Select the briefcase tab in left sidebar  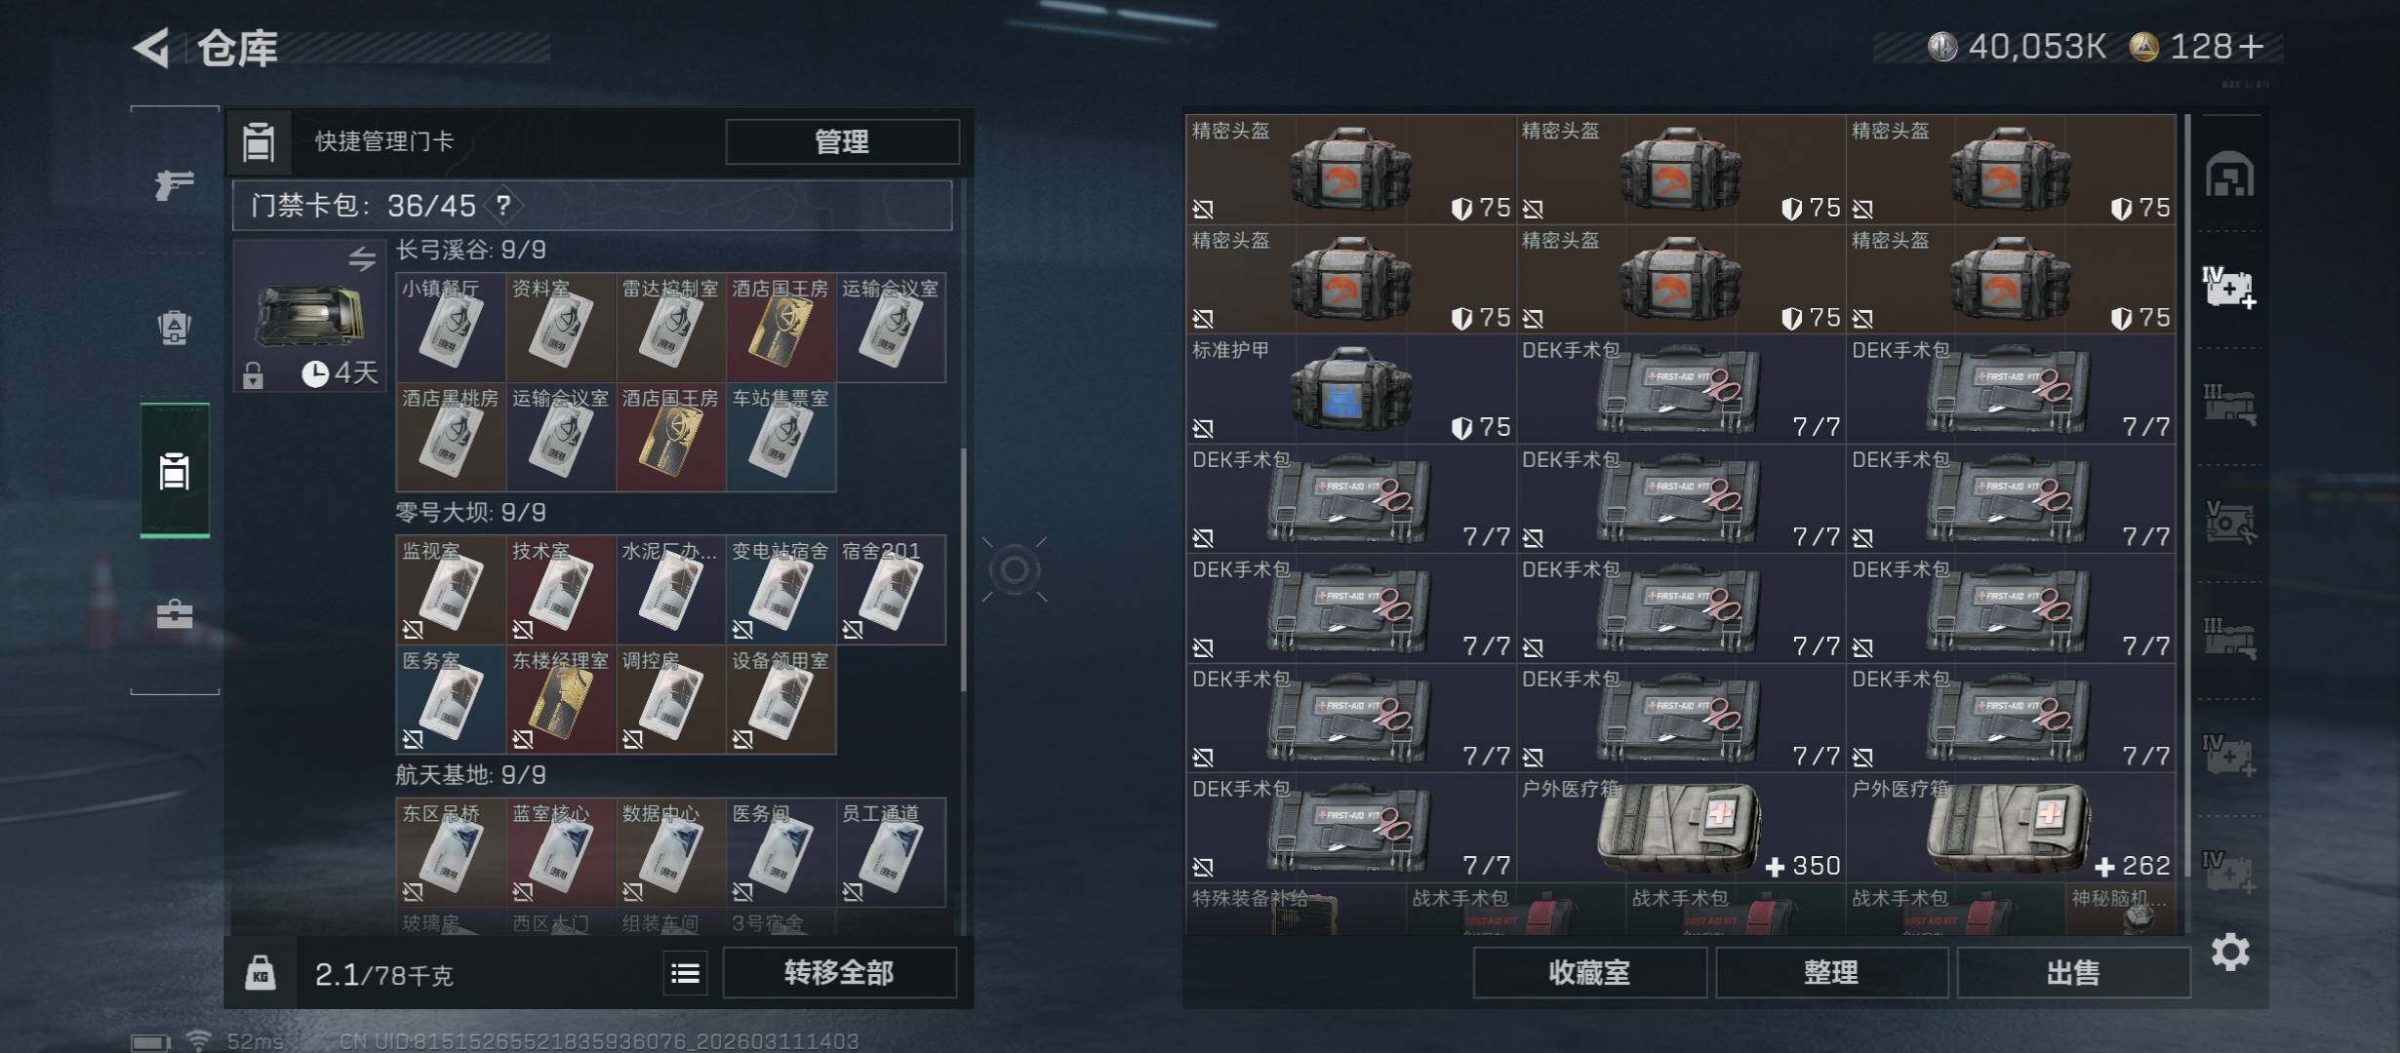pyautogui.click(x=175, y=614)
